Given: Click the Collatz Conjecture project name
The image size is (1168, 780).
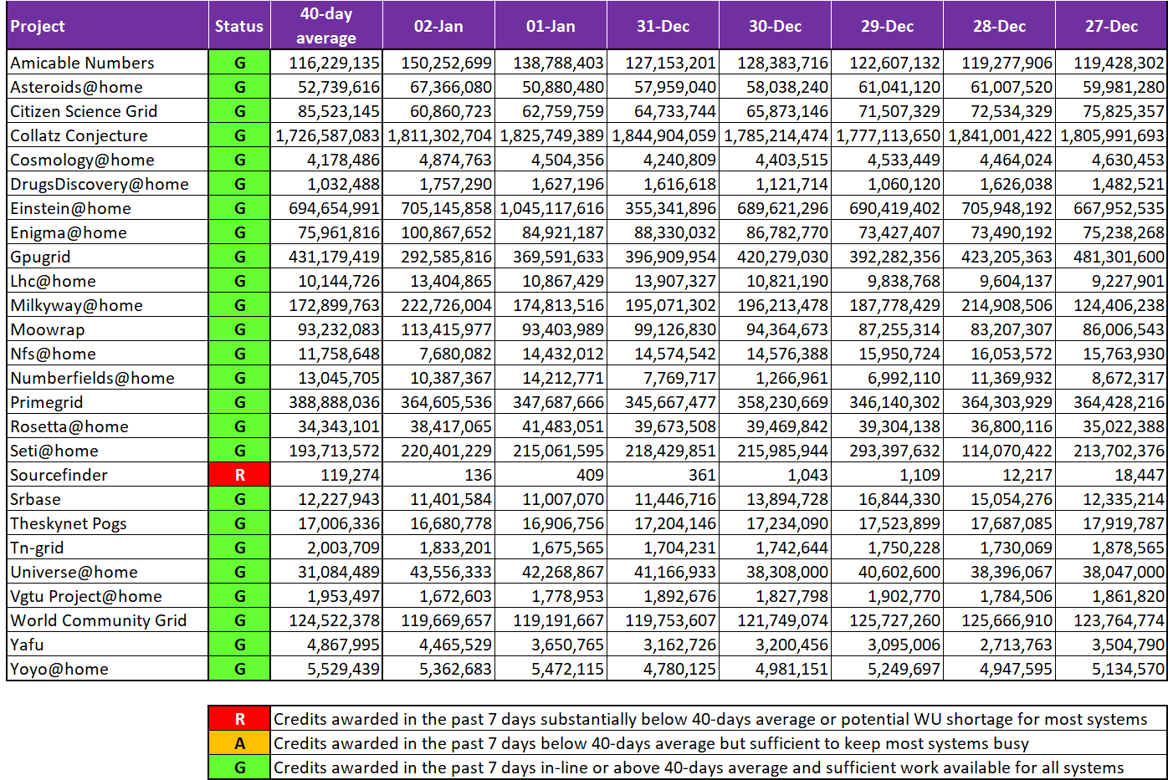Looking at the screenshot, I should (x=79, y=135).
